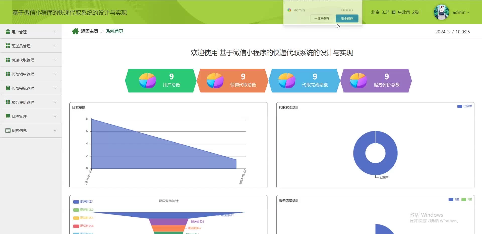The height and width of the screenshot is (234, 482).
Task: Click the briefcase icon beside 用户管理
Action: (8, 32)
